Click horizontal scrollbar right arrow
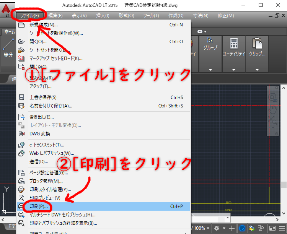Viewport: 287px width, 234px height. click(x=277, y=219)
